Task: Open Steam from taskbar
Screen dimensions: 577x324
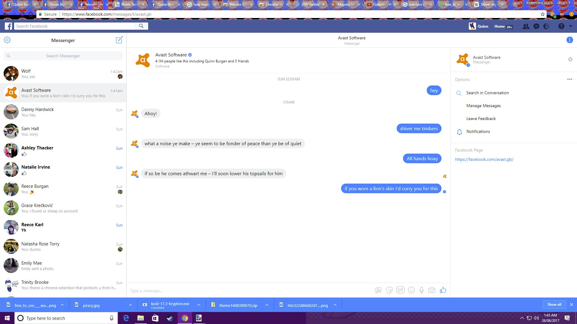Action: coord(170,318)
